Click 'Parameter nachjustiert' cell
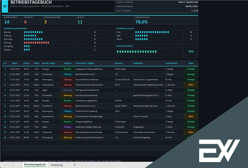 tap(144, 132)
